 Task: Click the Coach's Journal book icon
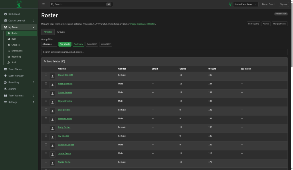(5, 21)
